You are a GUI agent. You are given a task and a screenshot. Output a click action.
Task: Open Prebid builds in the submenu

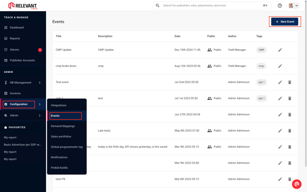pyautogui.click(x=59, y=168)
